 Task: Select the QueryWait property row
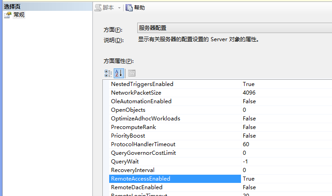[125, 162]
